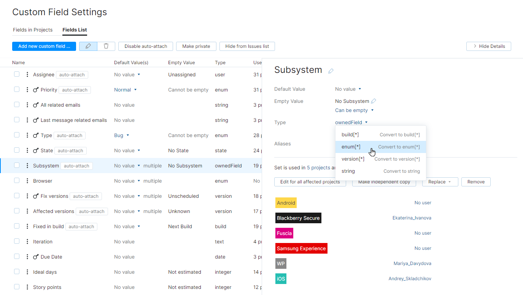Click the trash delete icon in toolbar

106,46
